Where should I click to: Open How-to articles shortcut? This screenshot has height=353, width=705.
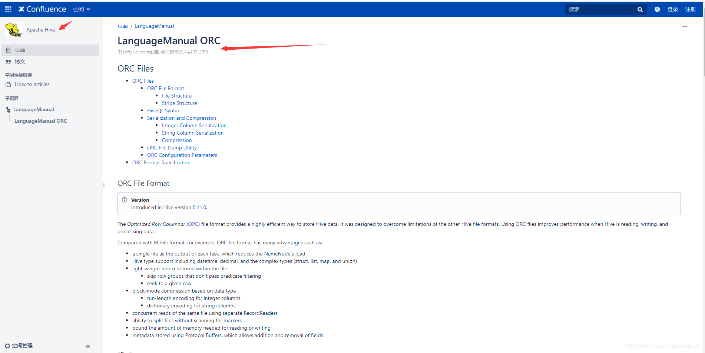pyautogui.click(x=32, y=84)
